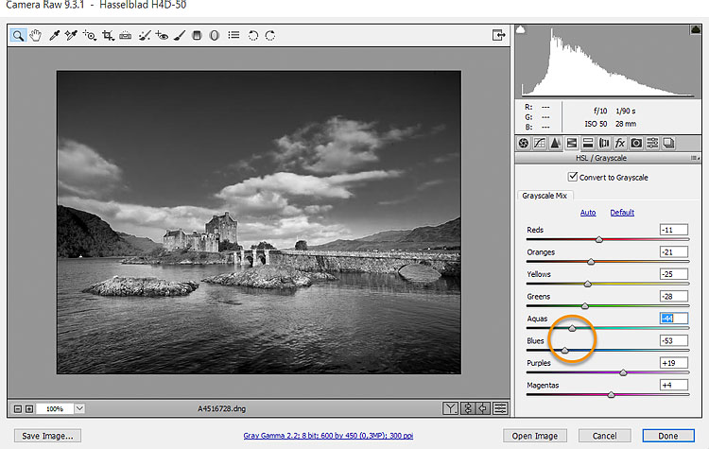Click the Open Image button

click(534, 436)
